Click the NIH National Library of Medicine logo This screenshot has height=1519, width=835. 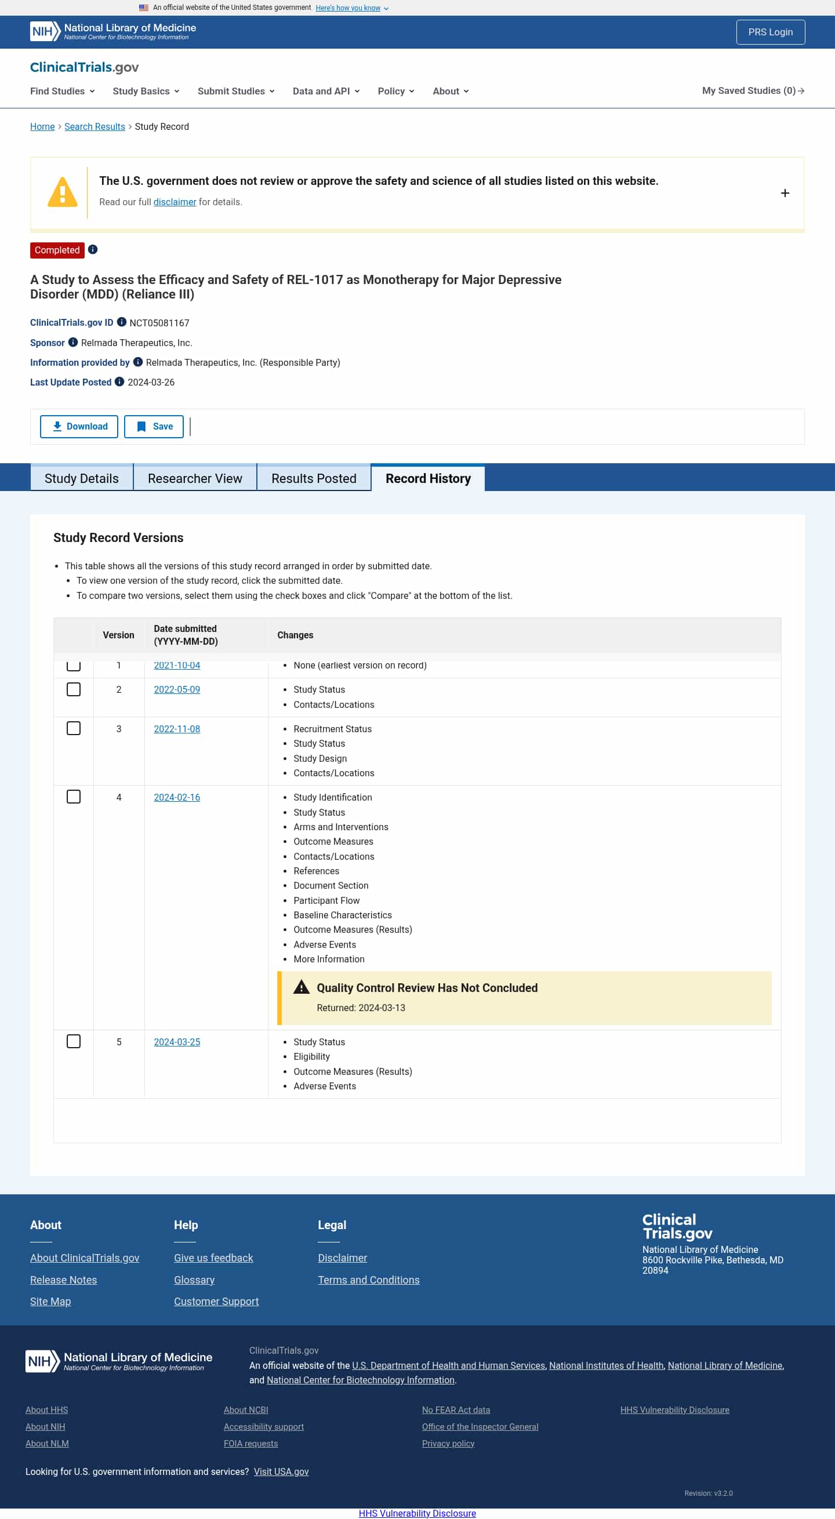pos(113,32)
